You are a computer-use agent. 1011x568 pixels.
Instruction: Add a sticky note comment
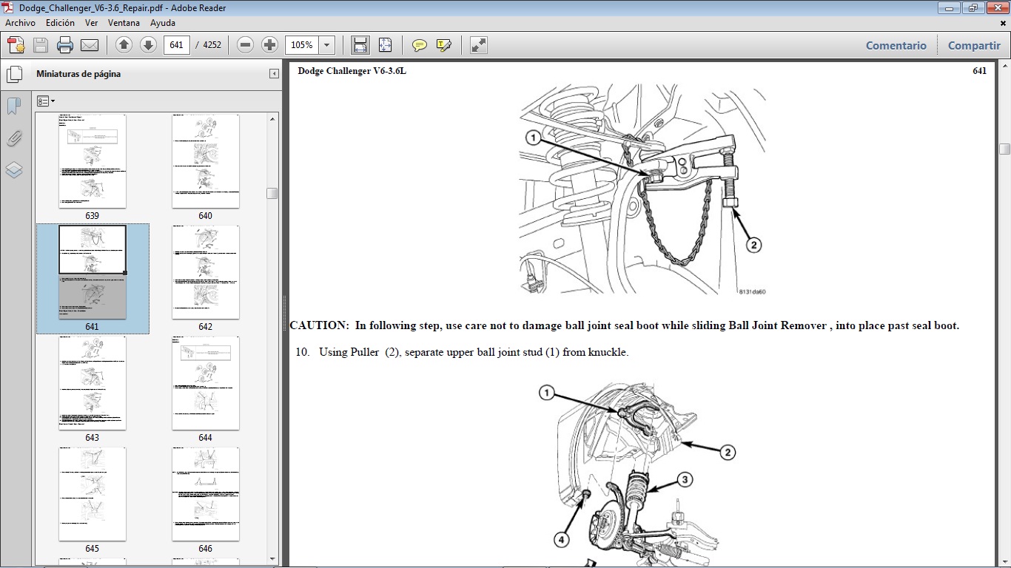[x=419, y=45]
